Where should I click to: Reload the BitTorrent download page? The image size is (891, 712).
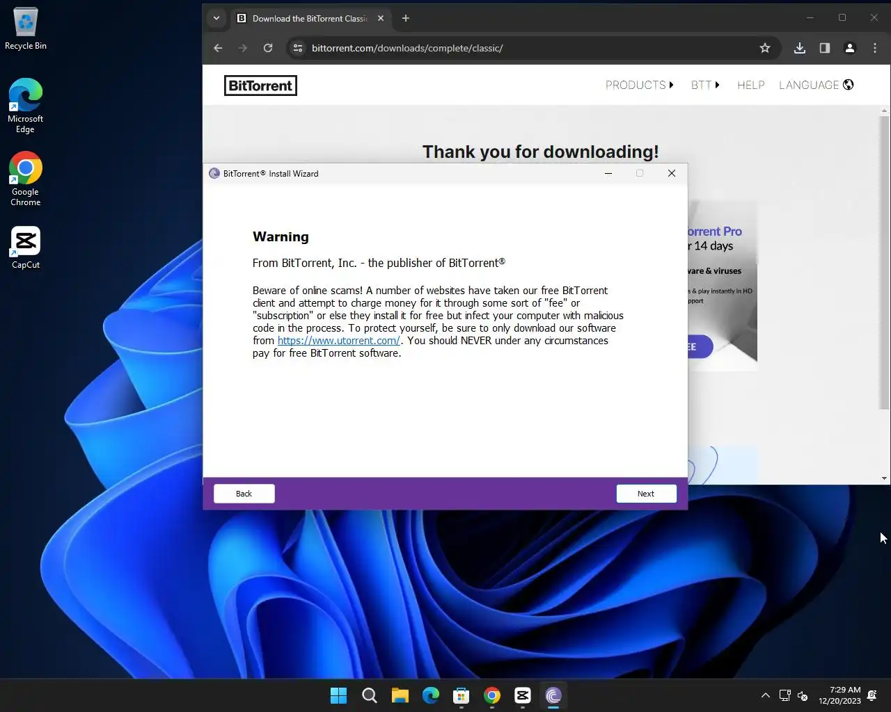pyautogui.click(x=268, y=48)
